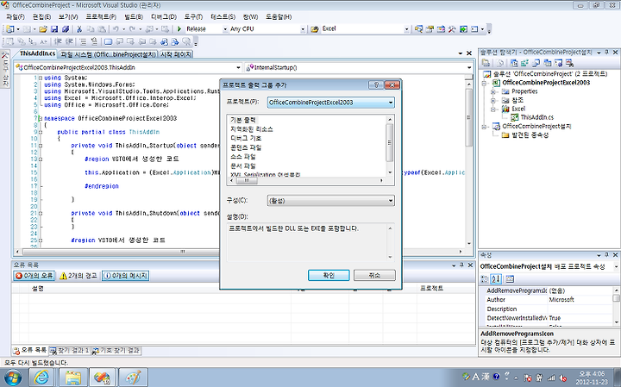Toggle Alphabetical sort in Properties panel

point(496,279)
